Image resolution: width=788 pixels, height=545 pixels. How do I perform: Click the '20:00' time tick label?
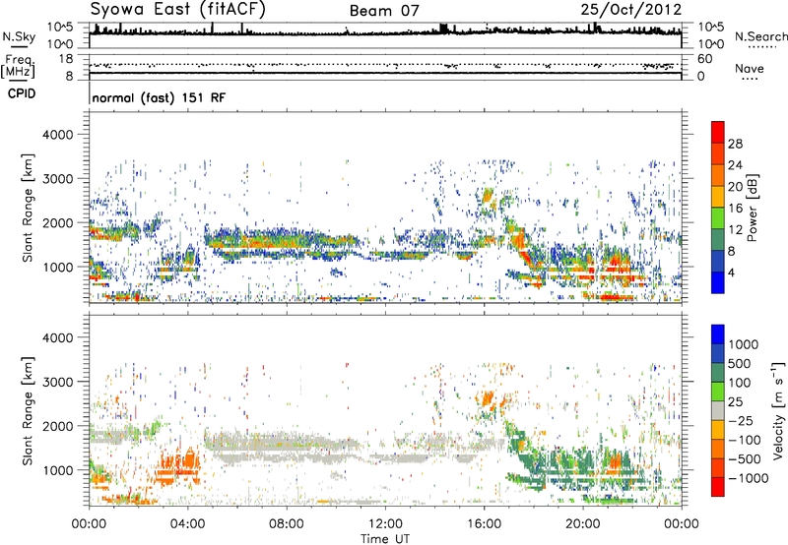(583, 524)
